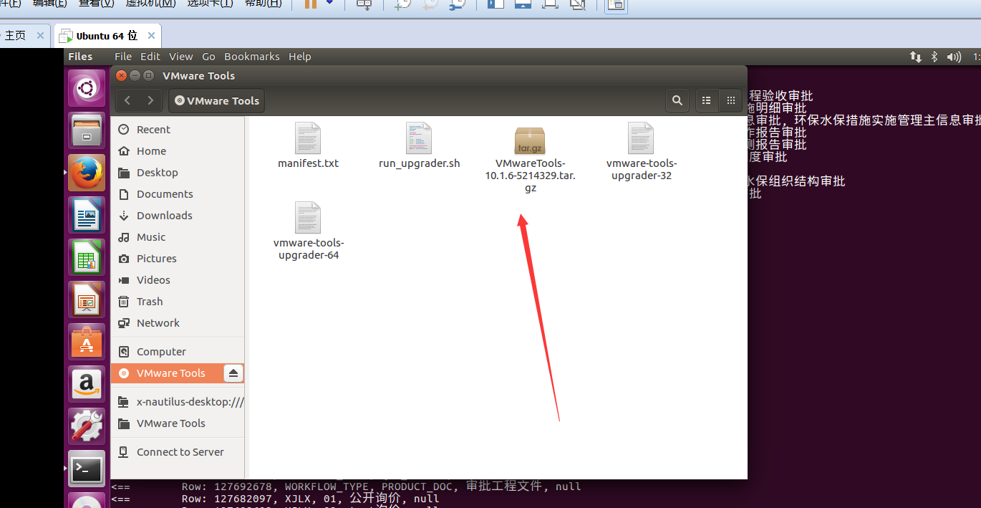The height and width of the screenshot is (508, 981).
Task: Select the manifest.txt file
Action: click(x=308, y=145)
